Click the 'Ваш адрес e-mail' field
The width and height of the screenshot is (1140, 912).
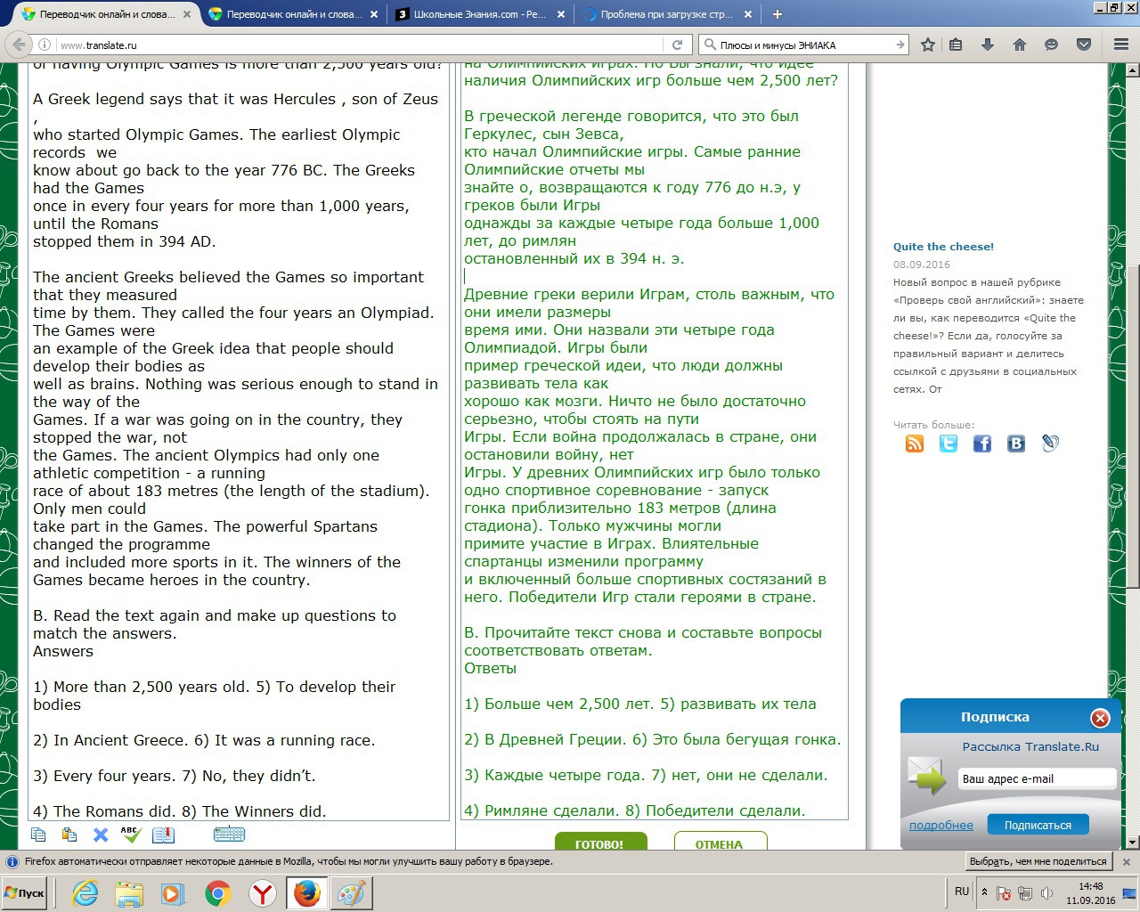tap(1037, 778)
